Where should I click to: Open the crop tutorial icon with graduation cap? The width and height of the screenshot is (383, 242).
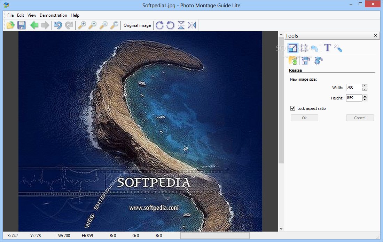click(318, 60)
